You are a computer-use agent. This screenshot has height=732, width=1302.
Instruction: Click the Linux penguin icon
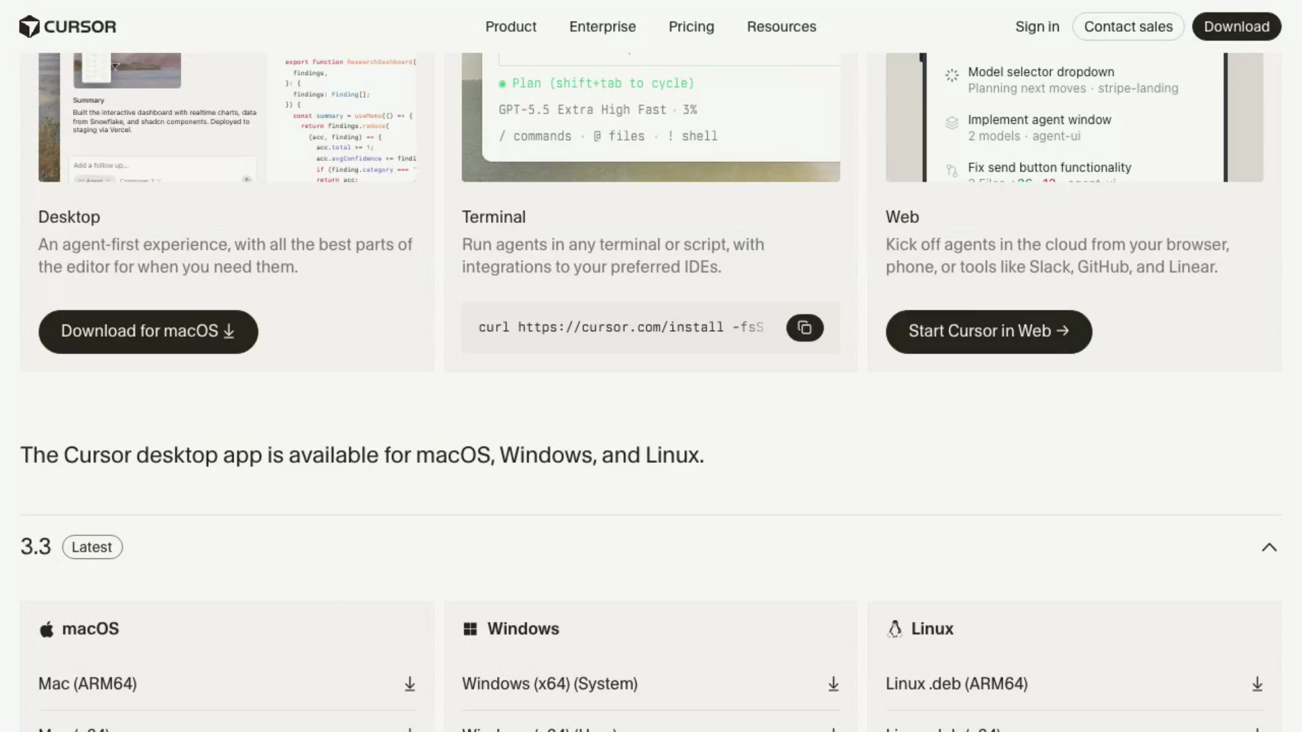(x=894, y=629)
